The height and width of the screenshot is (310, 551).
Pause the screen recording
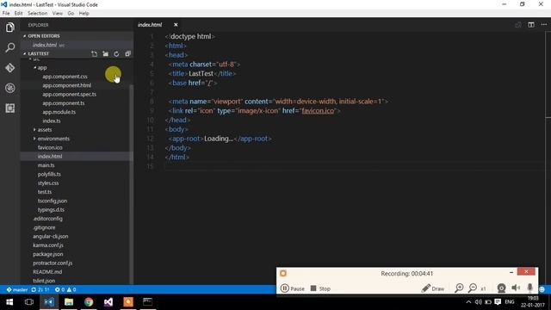pyautogui.click(x=293, y=288)
